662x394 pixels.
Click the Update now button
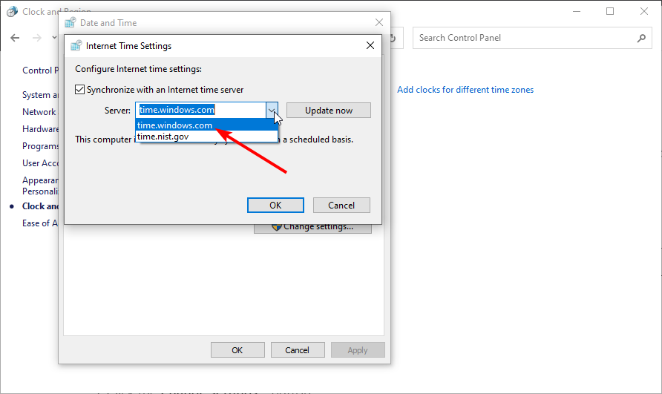click(x=329, y=111)
